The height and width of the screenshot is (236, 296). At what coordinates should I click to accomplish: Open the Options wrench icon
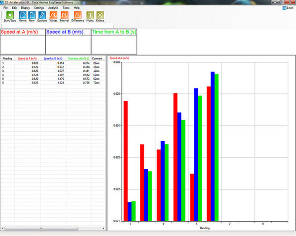[x=42, y=15]
